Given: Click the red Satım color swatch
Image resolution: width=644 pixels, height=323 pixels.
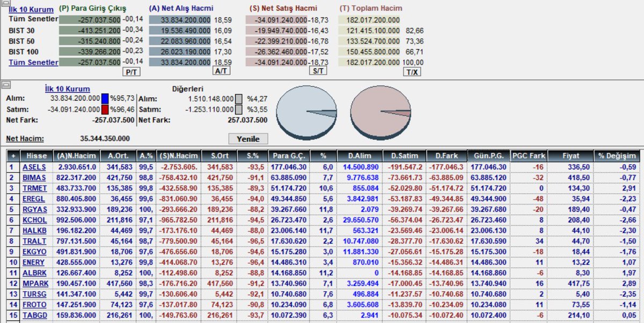Looking at the screenshot, I should pyautogui.click(x=105, y=109).
